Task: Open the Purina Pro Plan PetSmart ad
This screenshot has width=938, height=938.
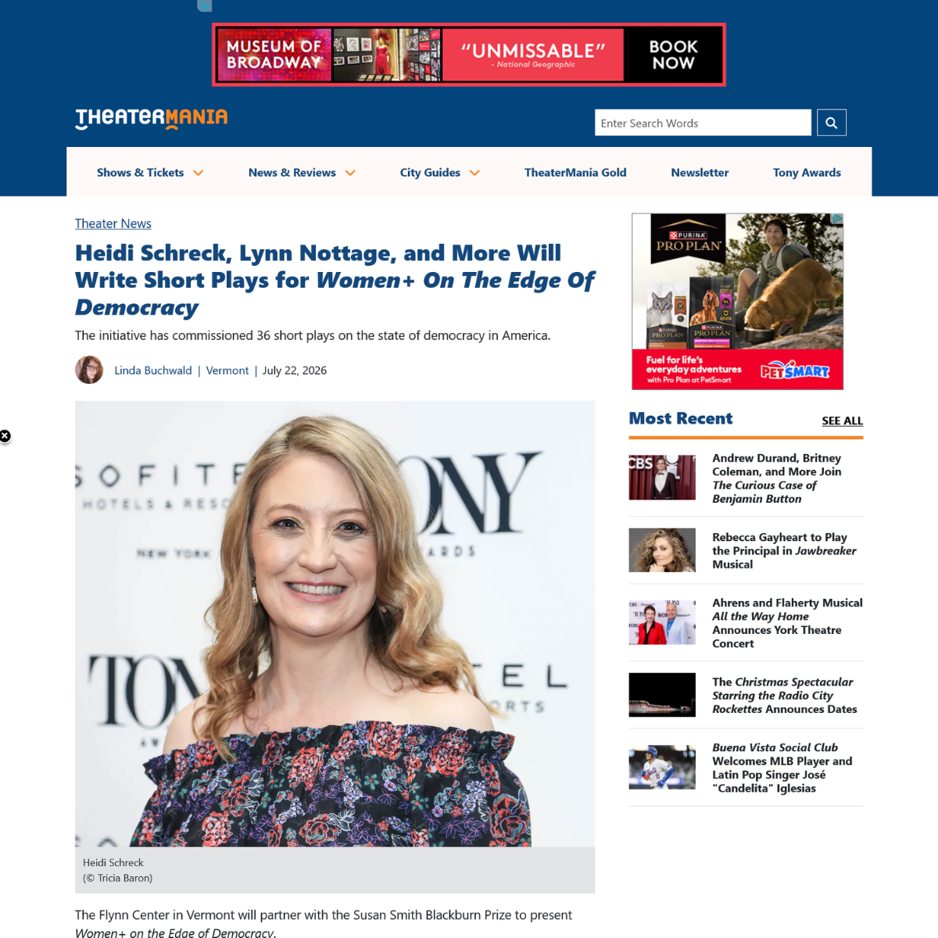Action: coord(738,302)
